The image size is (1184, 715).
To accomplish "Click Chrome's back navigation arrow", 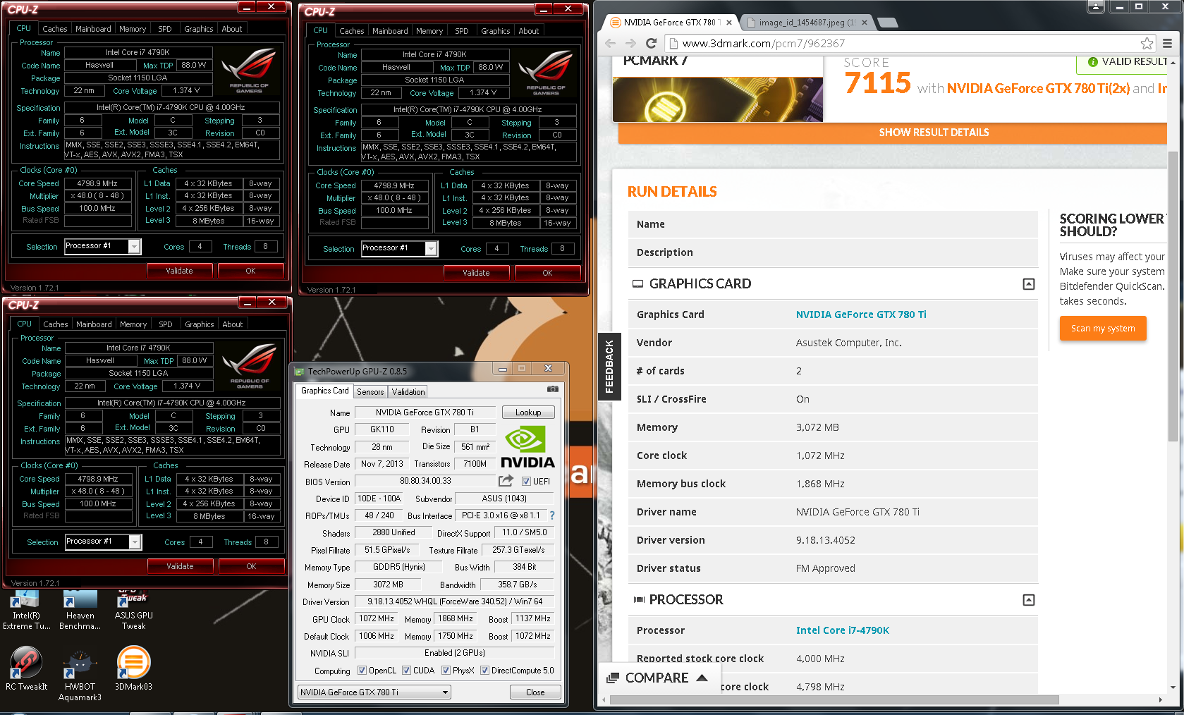I will [611, 43].
